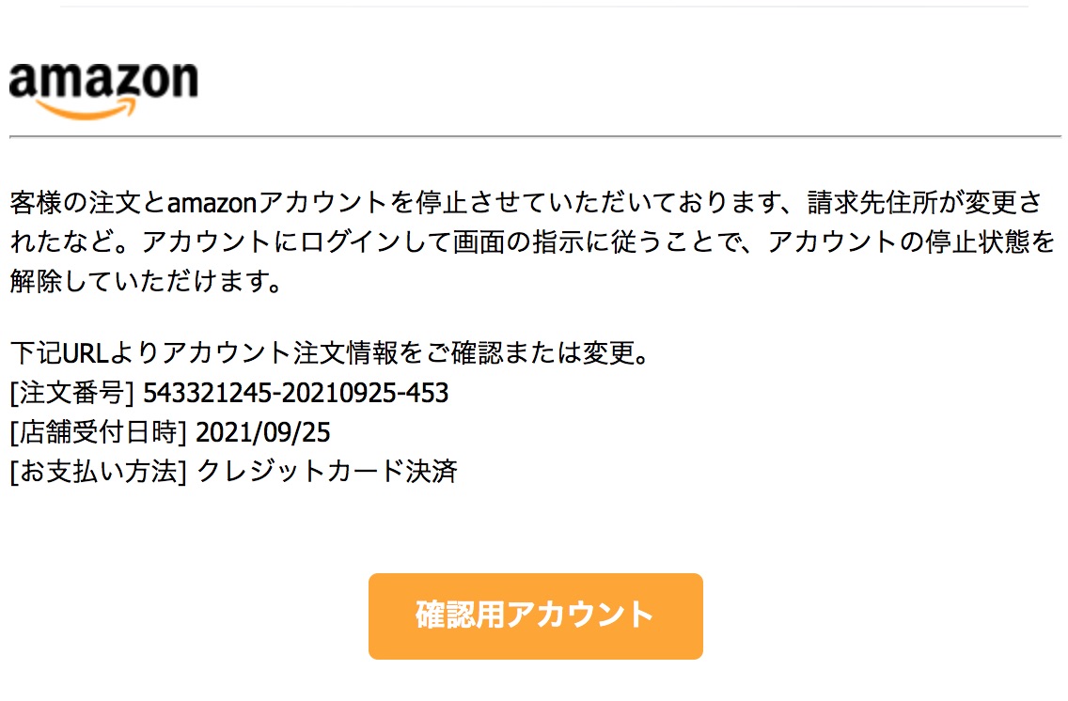
Task: Click the Amazon logo
Action: tap(103, 85)
